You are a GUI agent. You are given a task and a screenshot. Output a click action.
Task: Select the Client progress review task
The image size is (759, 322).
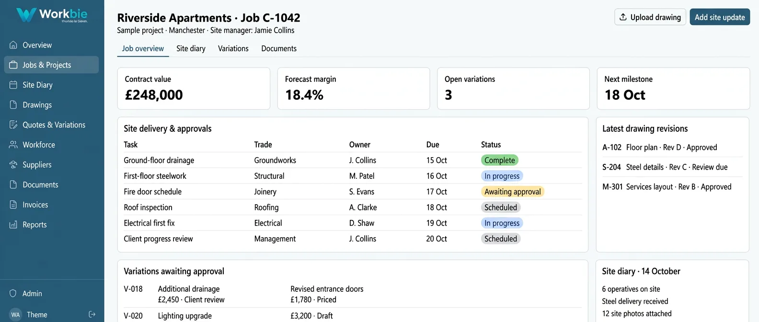(x=158, y=239)
